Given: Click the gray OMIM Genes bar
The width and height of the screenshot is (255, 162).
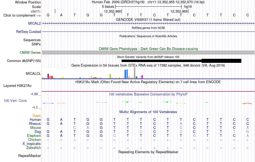Looking at the screenshot, I should 148,52.
